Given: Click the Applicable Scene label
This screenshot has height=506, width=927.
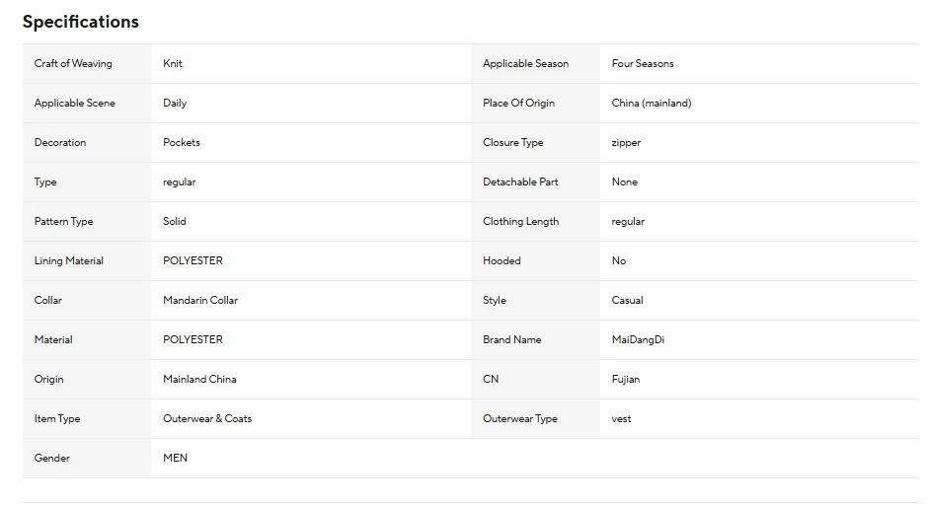Looking at the screenshot, I should pos(74,103).
